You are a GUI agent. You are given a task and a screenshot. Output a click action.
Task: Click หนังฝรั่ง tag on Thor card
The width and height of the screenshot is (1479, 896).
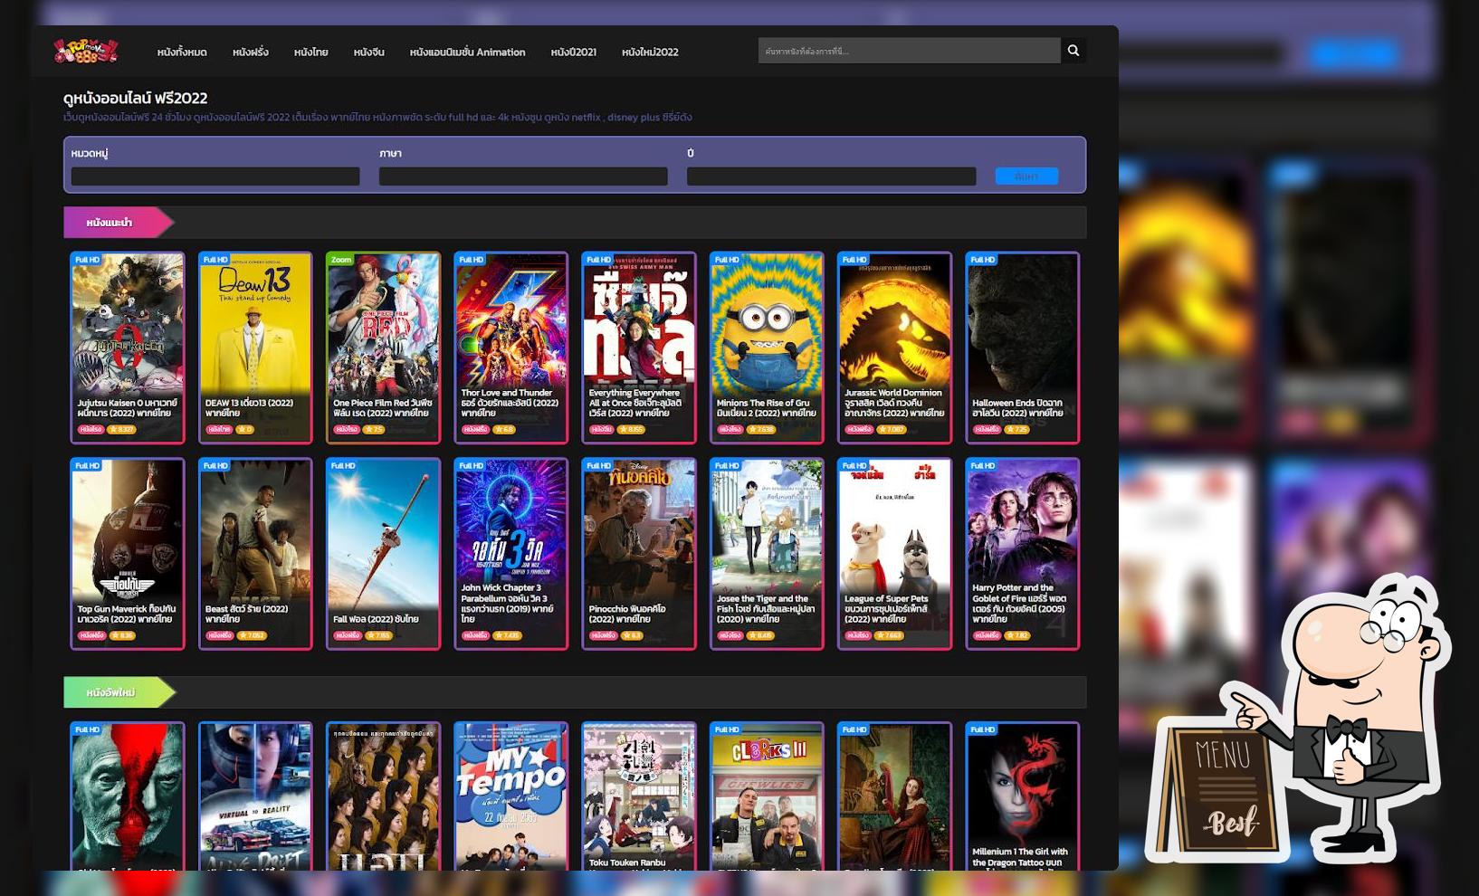pos(475,430)
